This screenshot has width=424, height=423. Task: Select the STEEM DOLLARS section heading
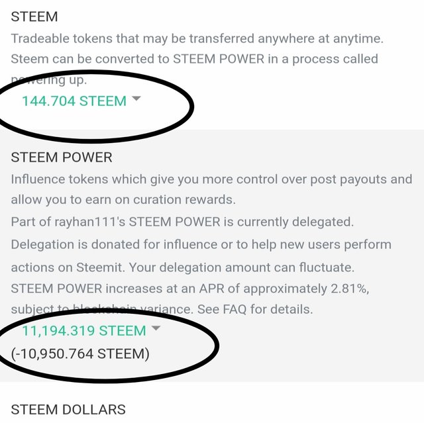pos(68,410)
